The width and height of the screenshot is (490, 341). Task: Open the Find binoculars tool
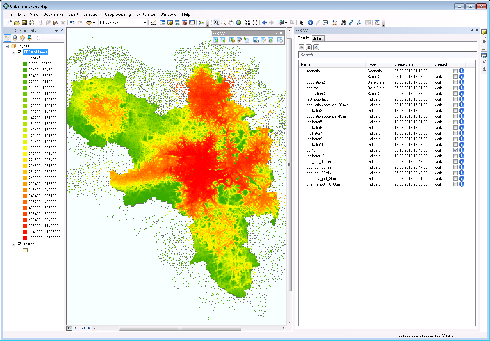tap(344, 23)
